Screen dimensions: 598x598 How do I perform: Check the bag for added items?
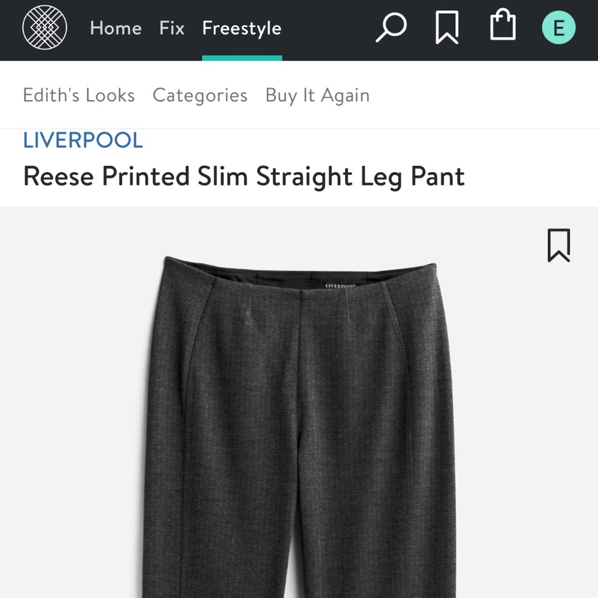(502, 27)
